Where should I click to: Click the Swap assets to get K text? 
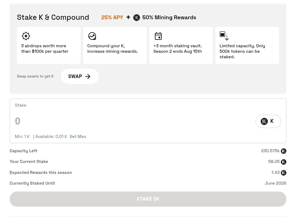35,76
